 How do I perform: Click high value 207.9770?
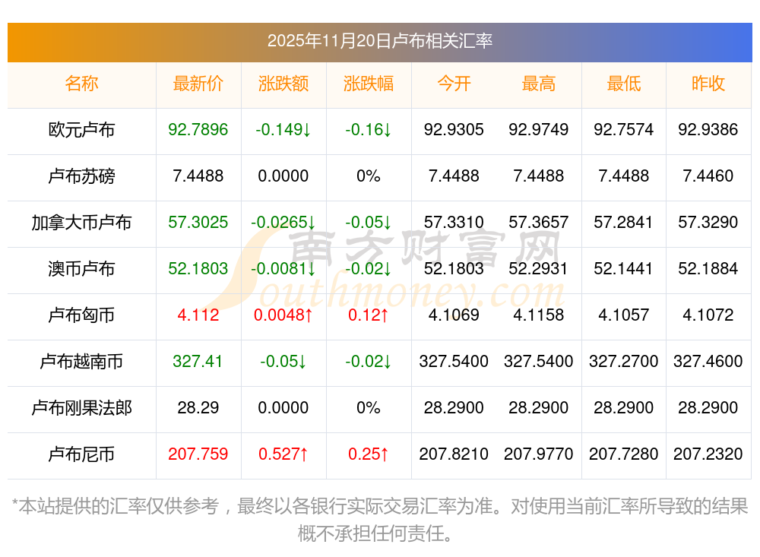pyautogui.click(x=539, y=454)
